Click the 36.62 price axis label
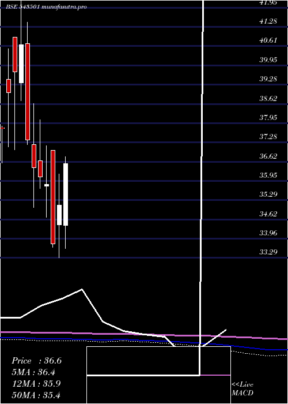This screenshot has width=288, height=404. [268, 156]
